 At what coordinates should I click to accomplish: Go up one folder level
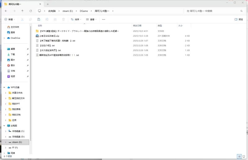click(x=22, y=11)
